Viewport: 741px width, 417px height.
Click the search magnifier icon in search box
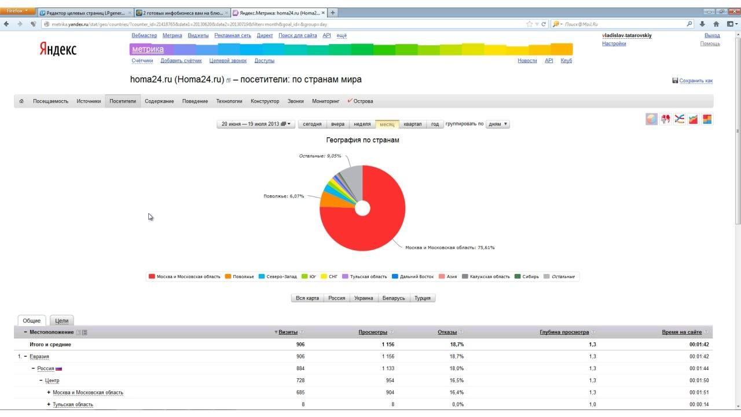[x=689, y=24]
